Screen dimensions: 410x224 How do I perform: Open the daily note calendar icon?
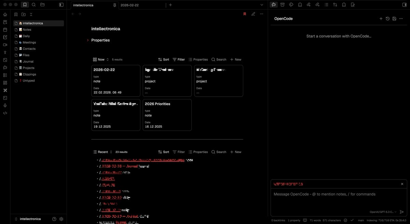coord(5,30)
